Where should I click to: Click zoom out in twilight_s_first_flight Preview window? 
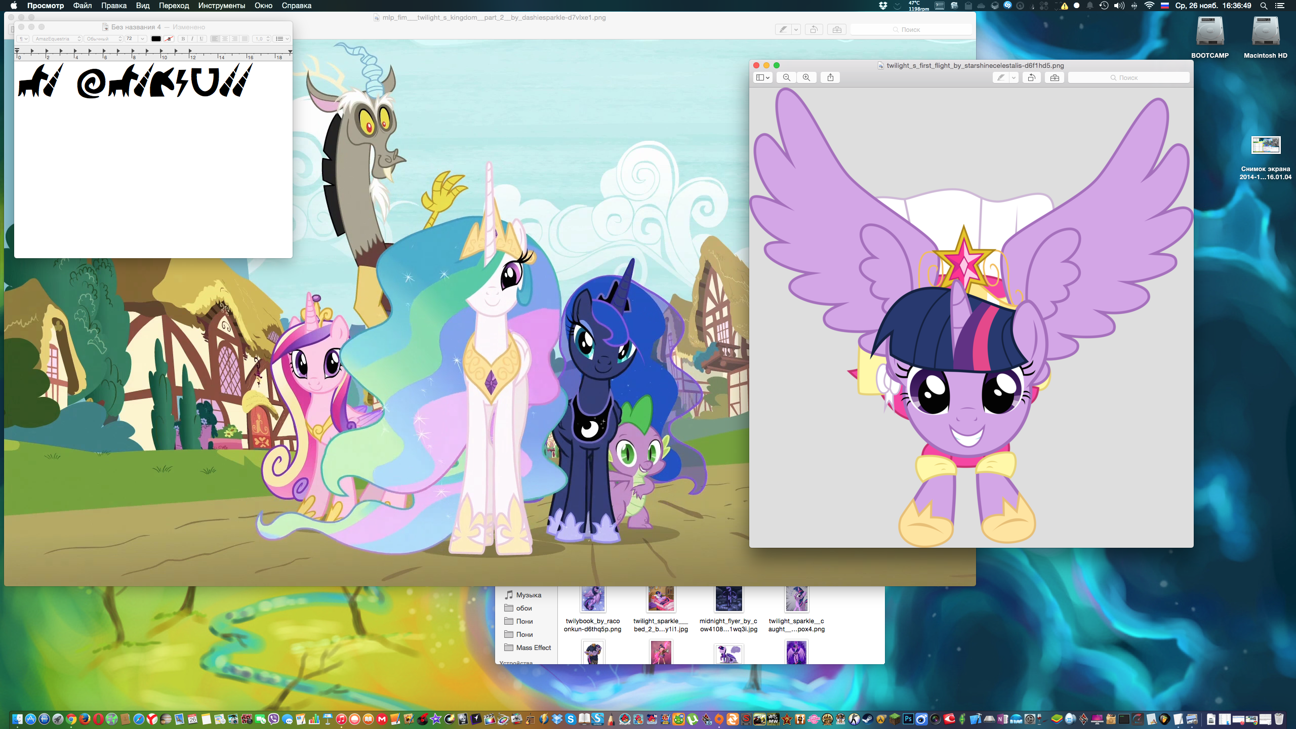(786, 77)
